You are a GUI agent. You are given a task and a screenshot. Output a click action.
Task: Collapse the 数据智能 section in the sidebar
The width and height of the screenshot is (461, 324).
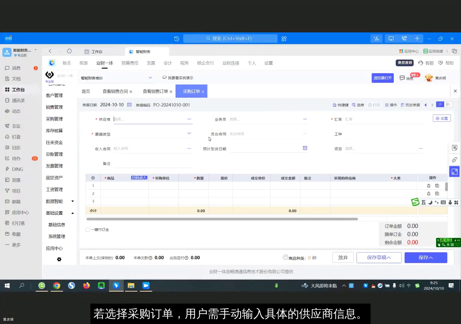[72, 201]
